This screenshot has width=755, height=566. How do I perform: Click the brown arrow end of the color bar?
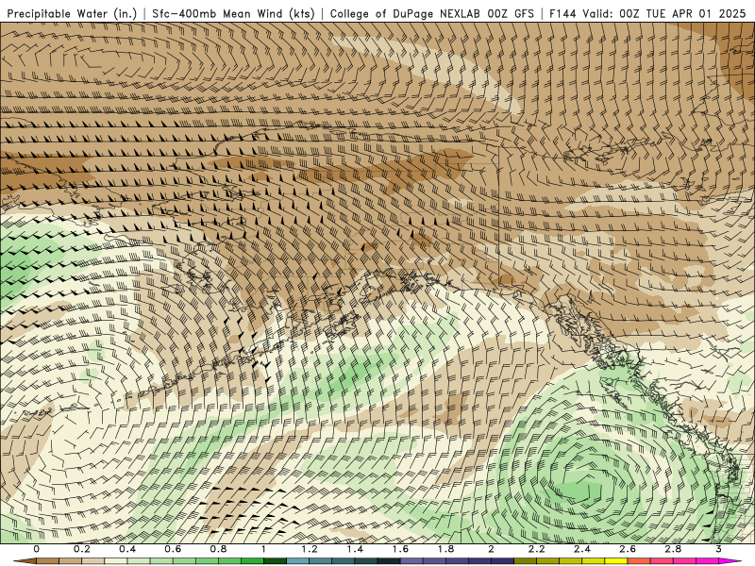click(x=25, y=561)
